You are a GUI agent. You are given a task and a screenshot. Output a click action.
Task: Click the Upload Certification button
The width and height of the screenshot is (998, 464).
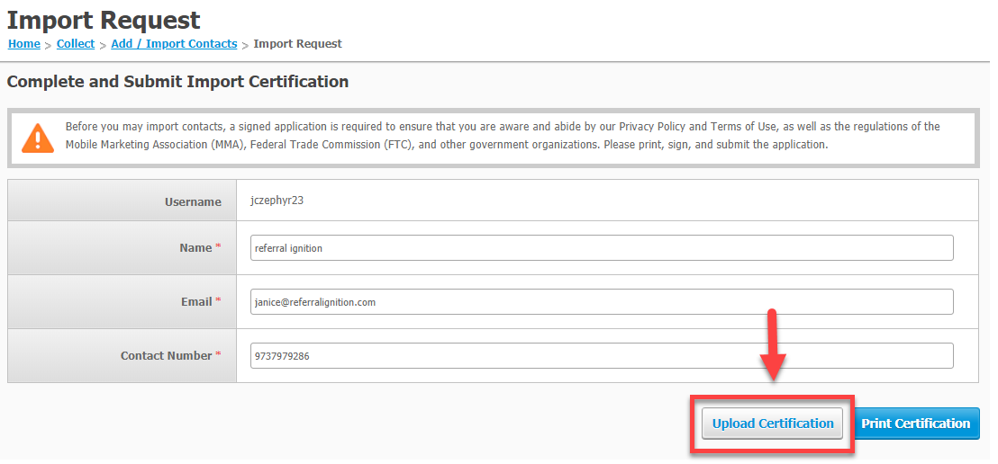pos(772,424)
